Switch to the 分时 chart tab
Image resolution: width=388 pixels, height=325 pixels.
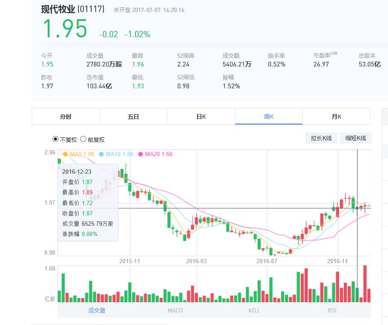[66, 117]
